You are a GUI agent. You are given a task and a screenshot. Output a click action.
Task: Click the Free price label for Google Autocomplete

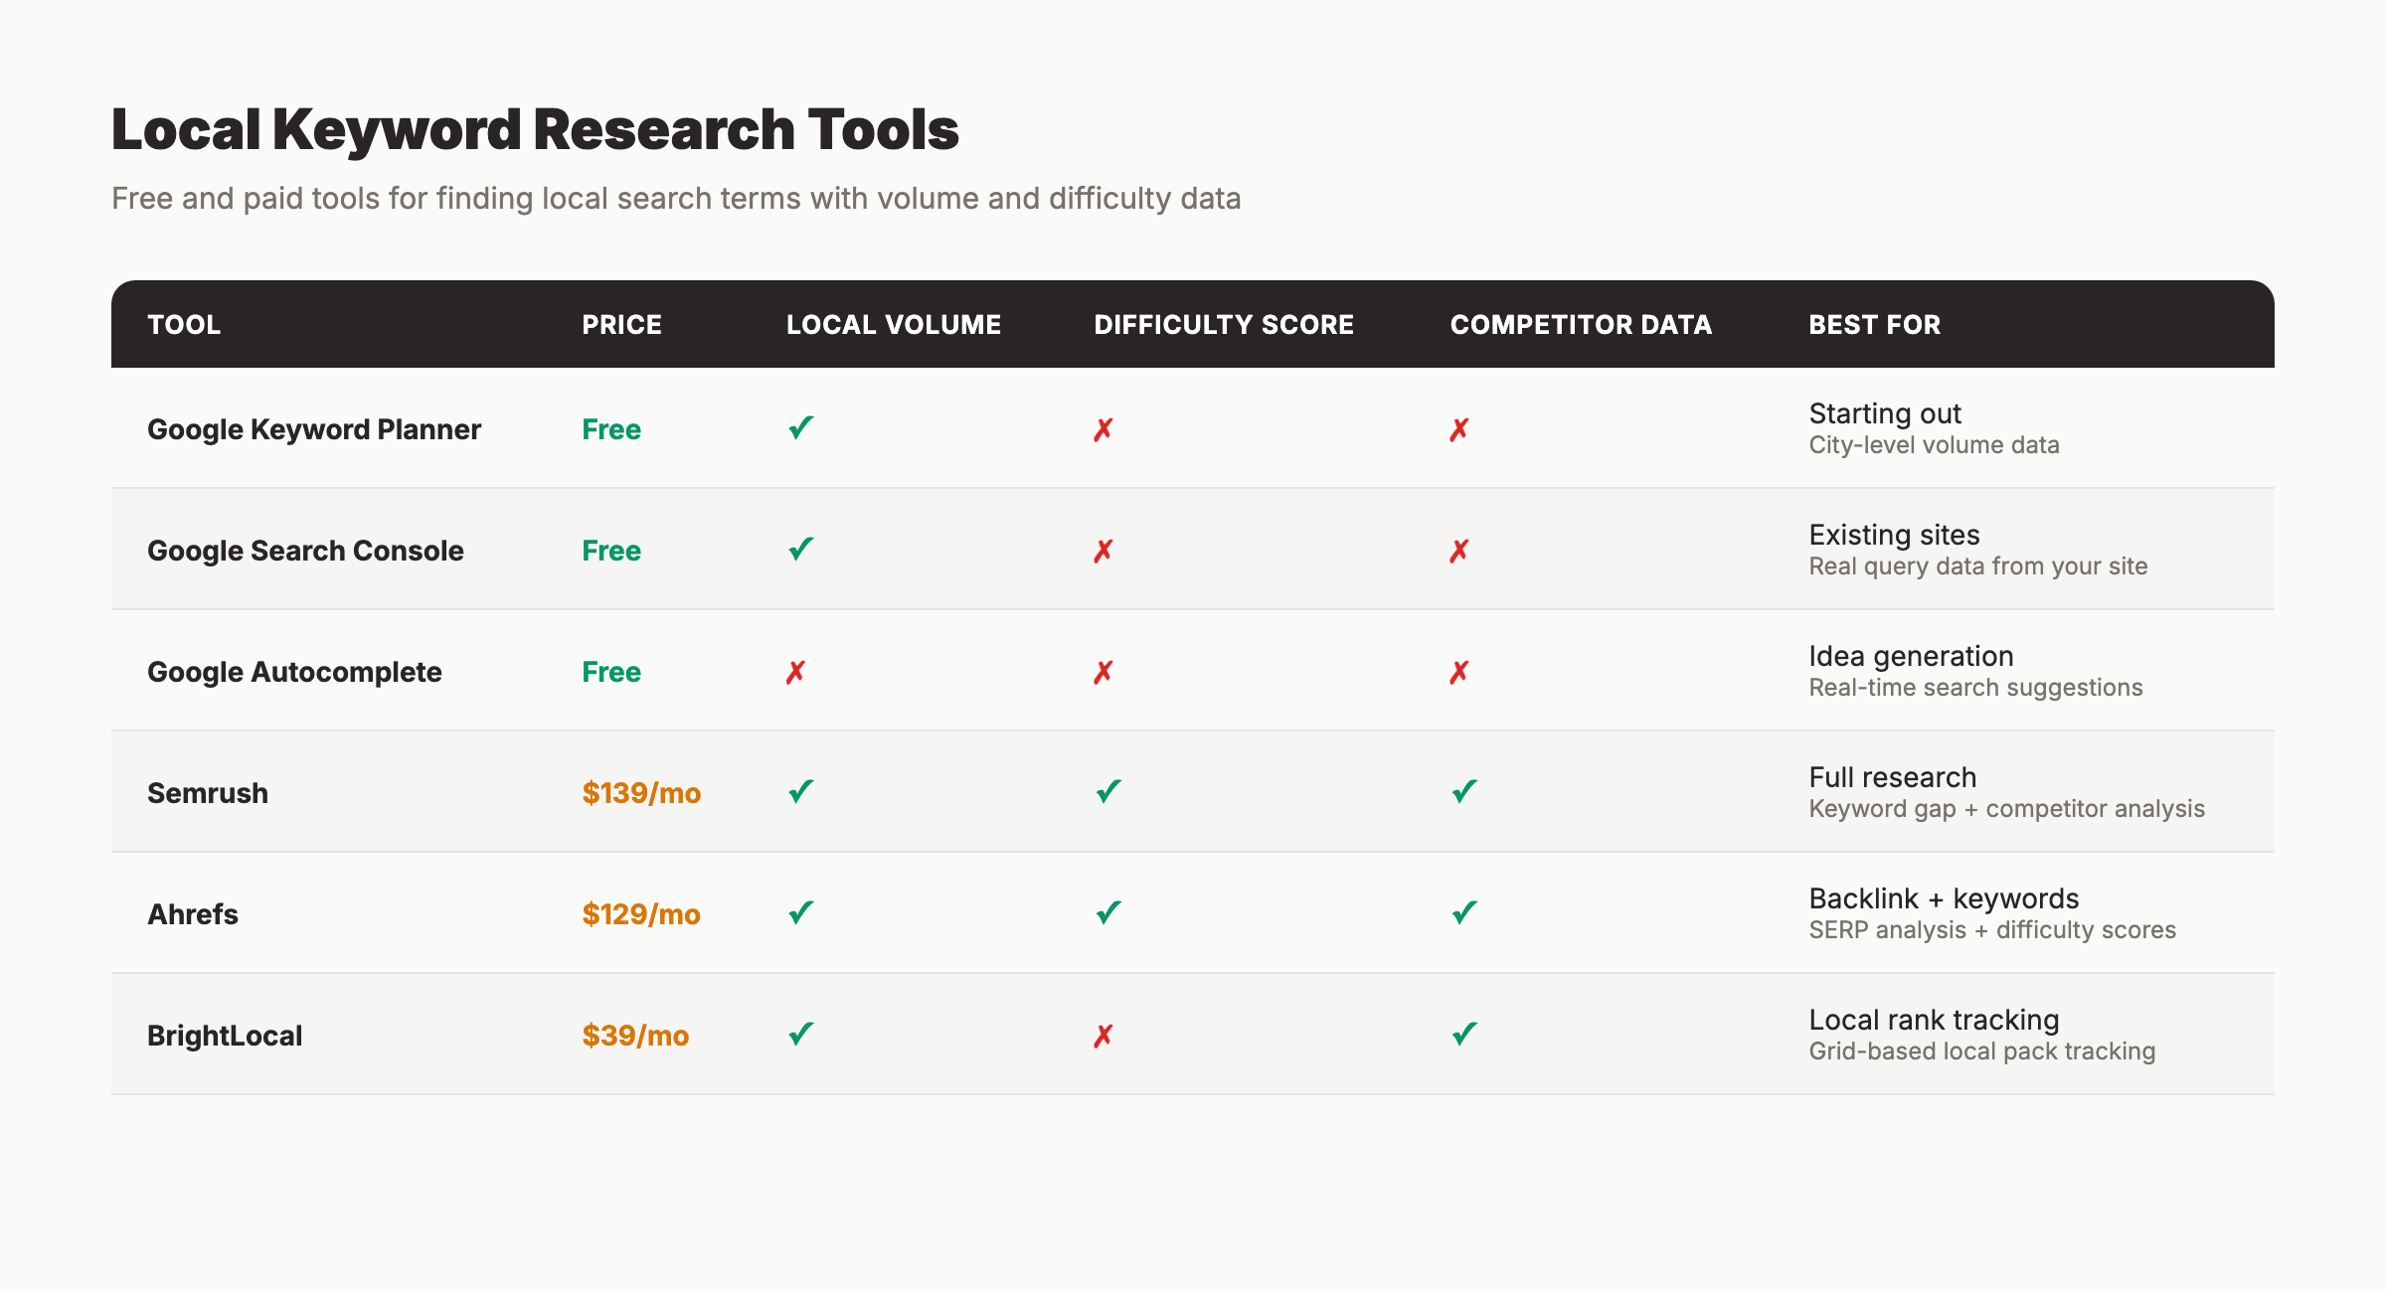(x=610, y=671)
